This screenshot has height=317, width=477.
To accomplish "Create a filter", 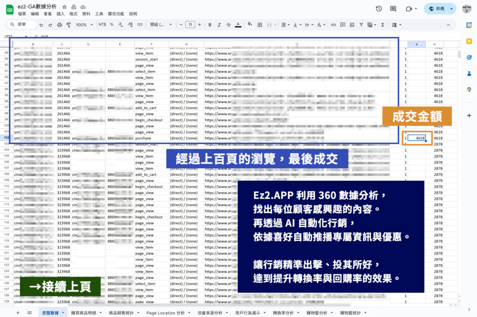I will click(361, 25).
